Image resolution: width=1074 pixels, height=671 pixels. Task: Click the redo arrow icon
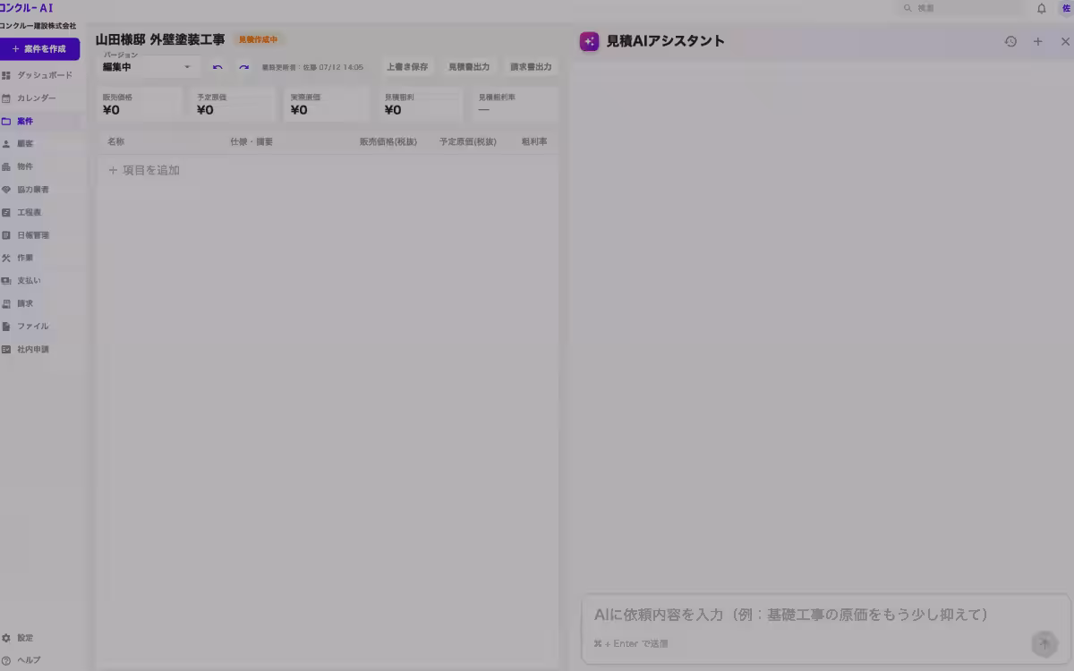click(243, 67)
